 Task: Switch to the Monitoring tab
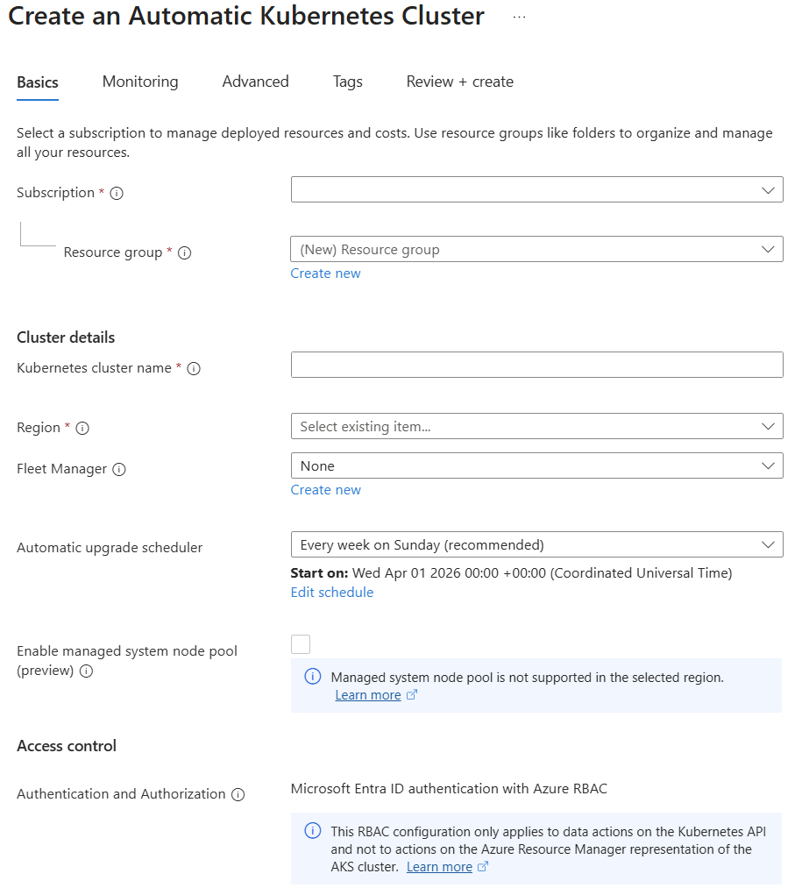[139, 82]
